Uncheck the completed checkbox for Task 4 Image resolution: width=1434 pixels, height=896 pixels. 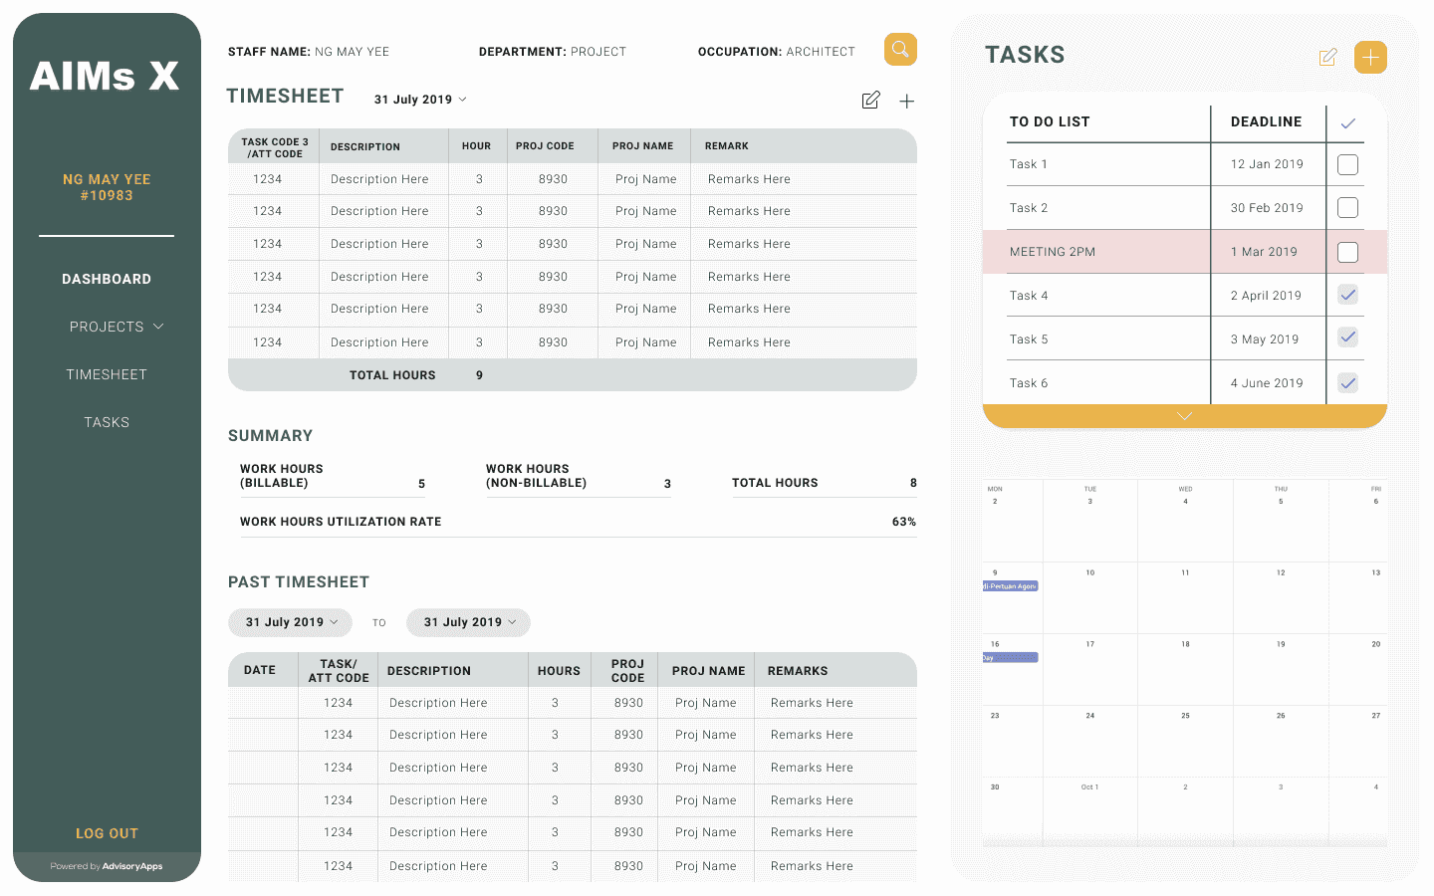tap(1347, 294)
